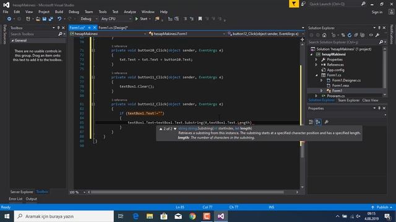
Task: Pin the Toolbox panel with auto-hide pin
Action: pyautogui.click(x=58, y=28)
